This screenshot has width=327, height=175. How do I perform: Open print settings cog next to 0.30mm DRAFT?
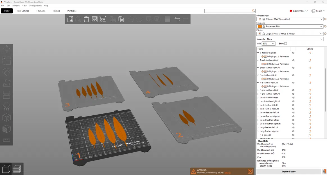click(325, 19)
